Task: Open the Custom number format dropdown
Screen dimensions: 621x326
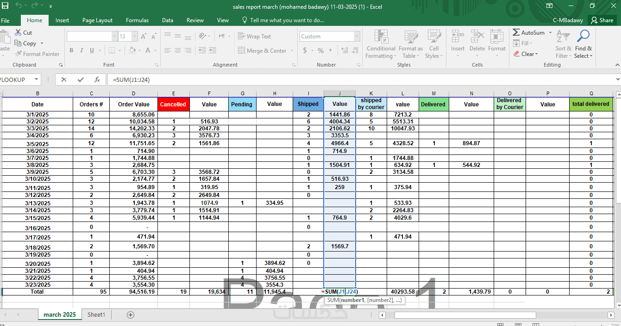Action: click(357, 37)
